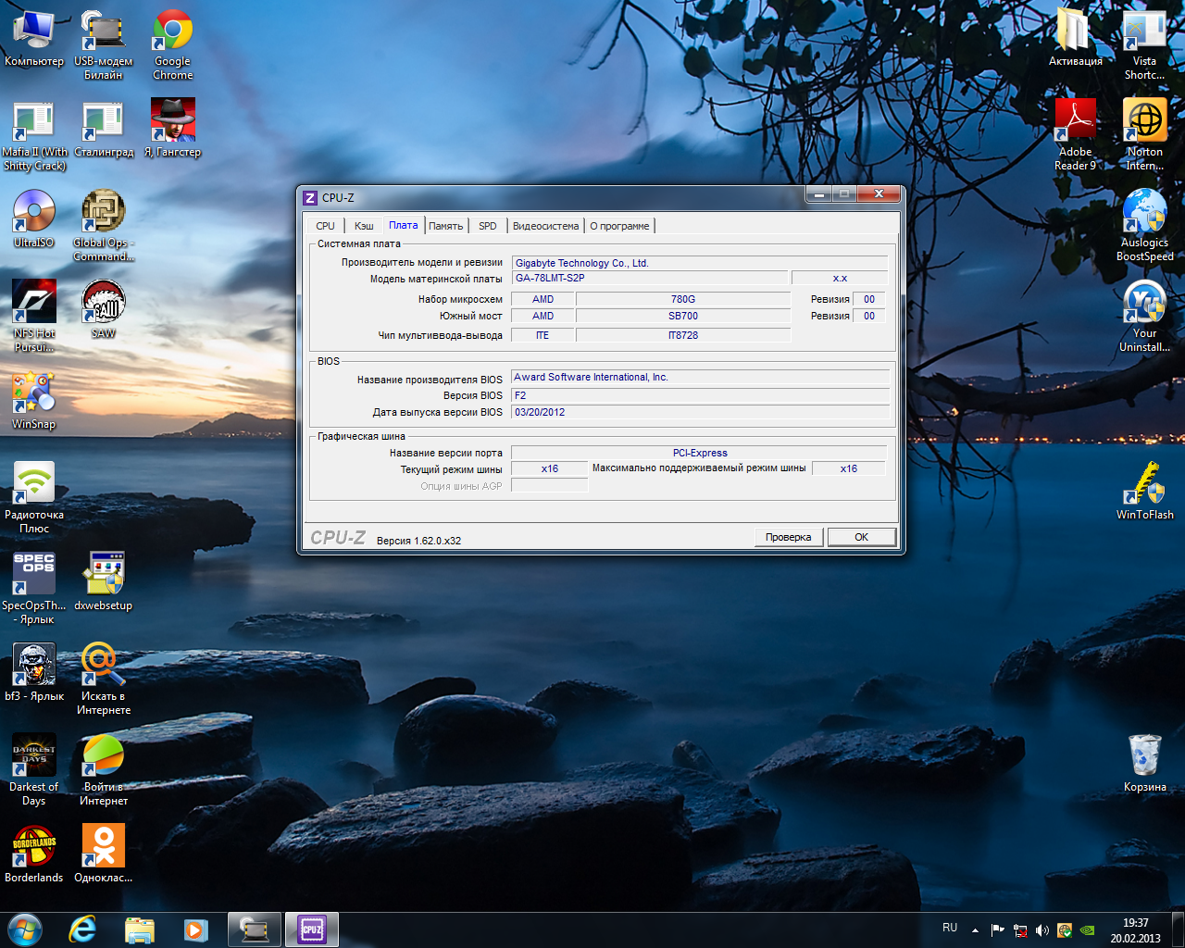Select the WinToFlash desktop shortcut

pyautogui.click(x=1144, y=484)
